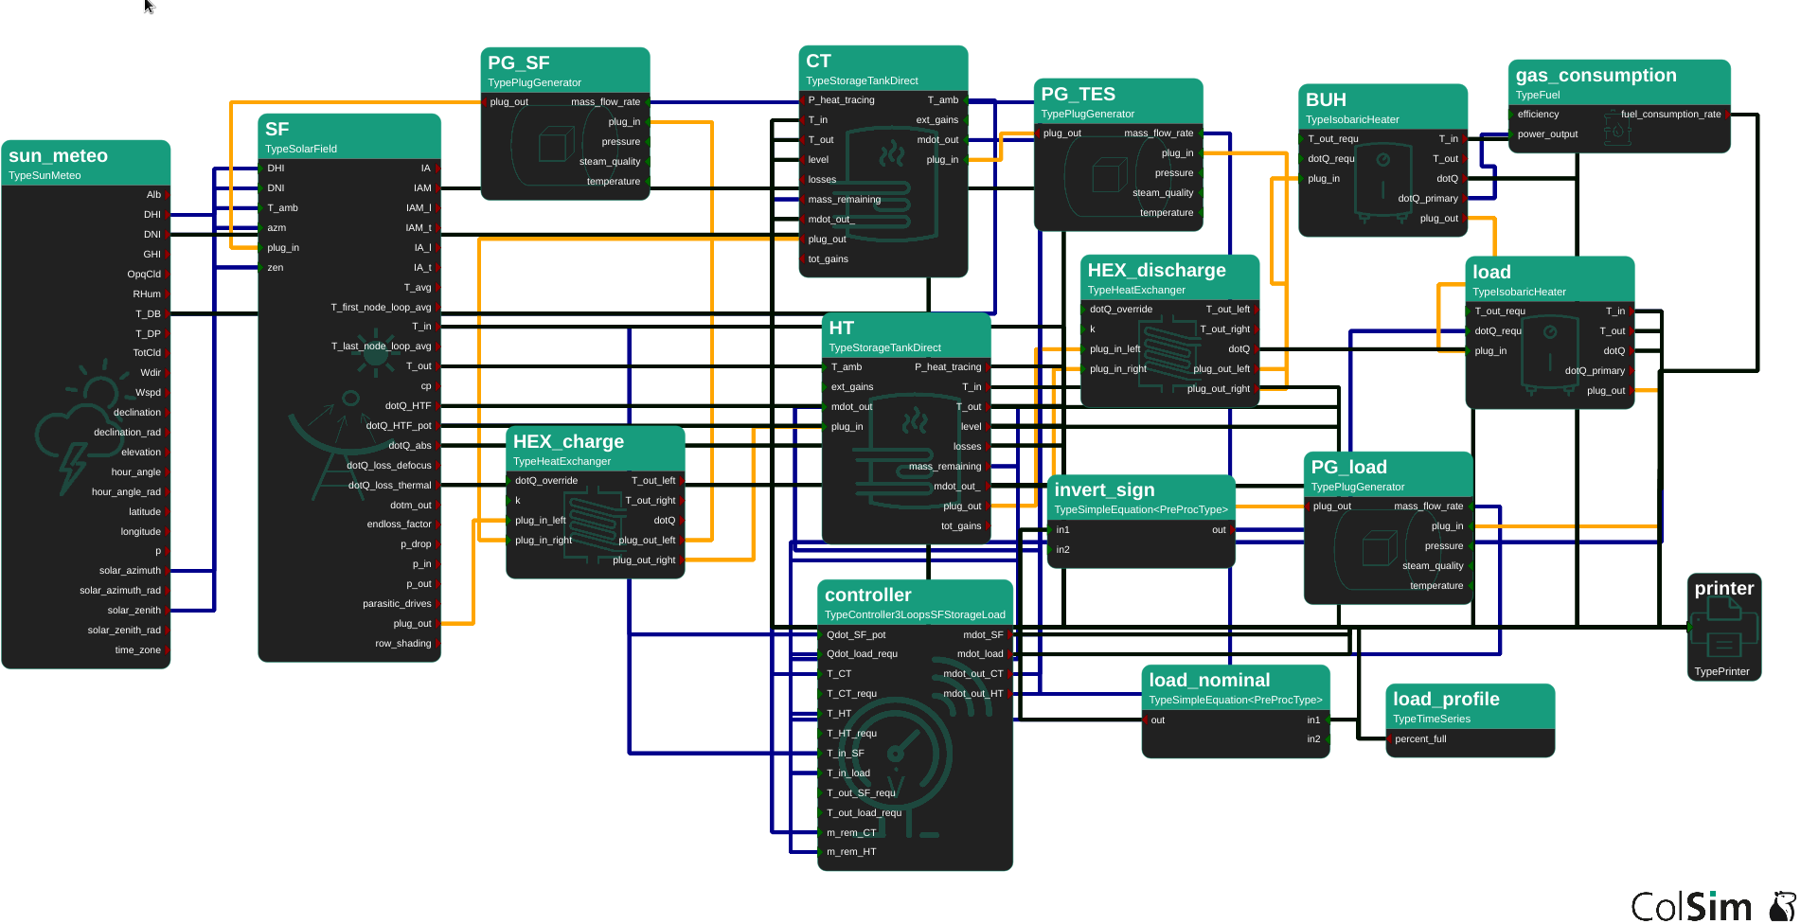The height and width of the screenshot is (924, 1801).
Task: Click the ColSim penguin logo
Action: click(x=1782, y=905)
